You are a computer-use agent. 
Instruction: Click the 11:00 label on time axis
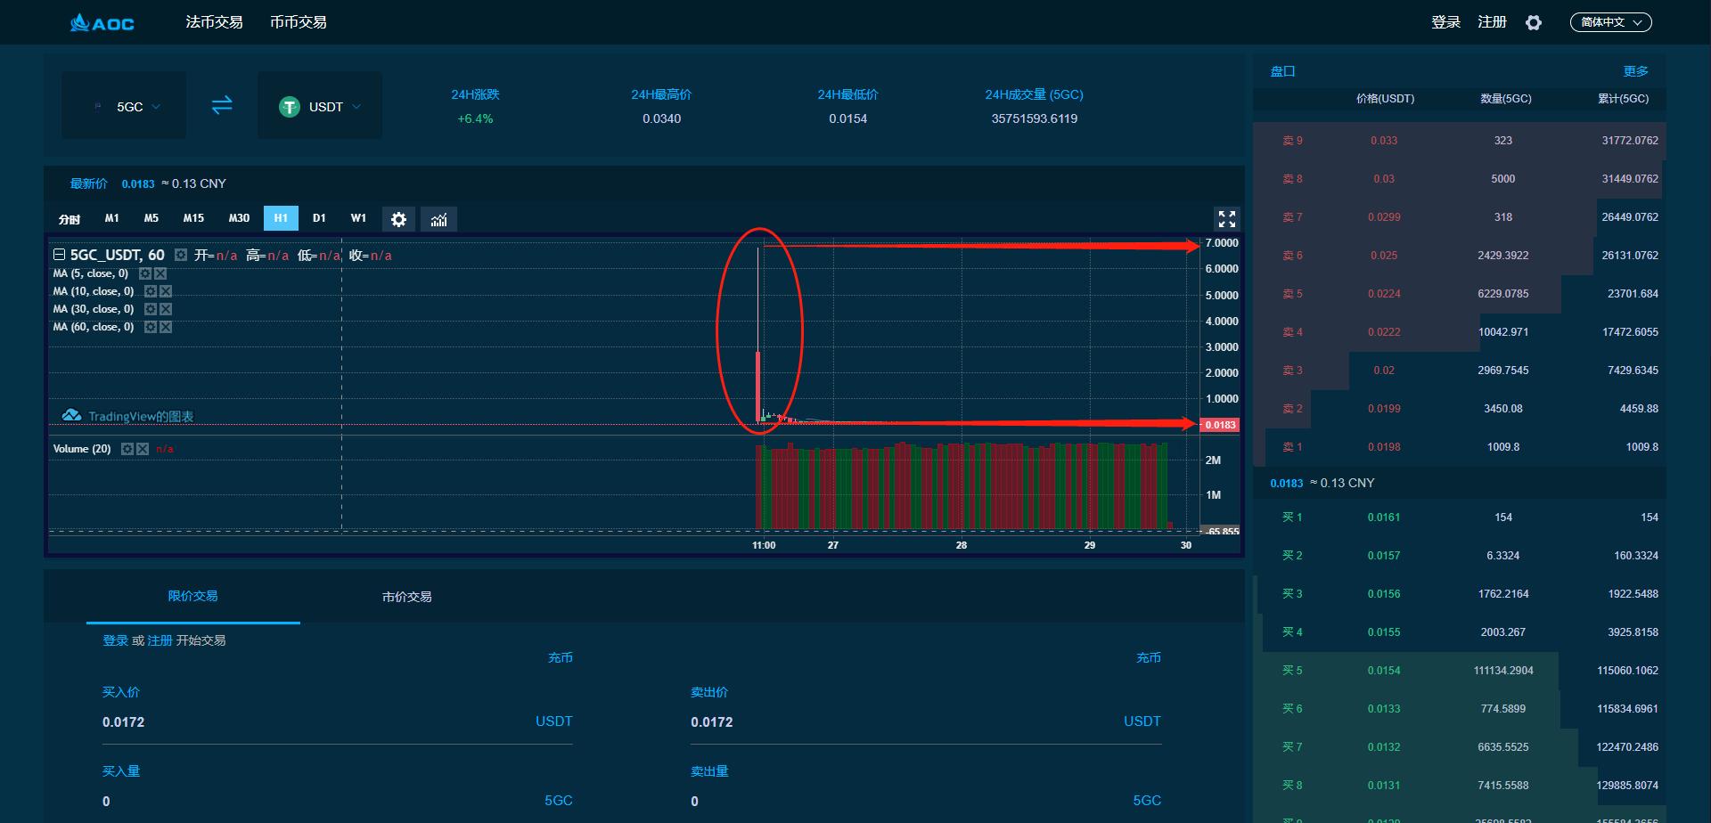764,545
